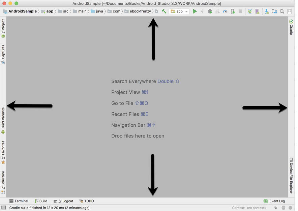Expand the ebookfrenzy breadcrumb folder
Image resolution: width=298 pixels, height=211 pixels.
coord(139,11)
